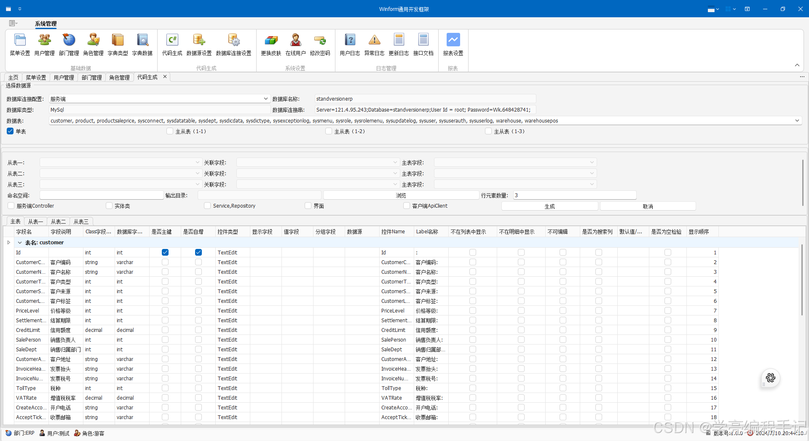Image resolution: width=809 pixels, height=441 pixels.
Task: Check the 服务端Controller option
Action: (10, 206)
